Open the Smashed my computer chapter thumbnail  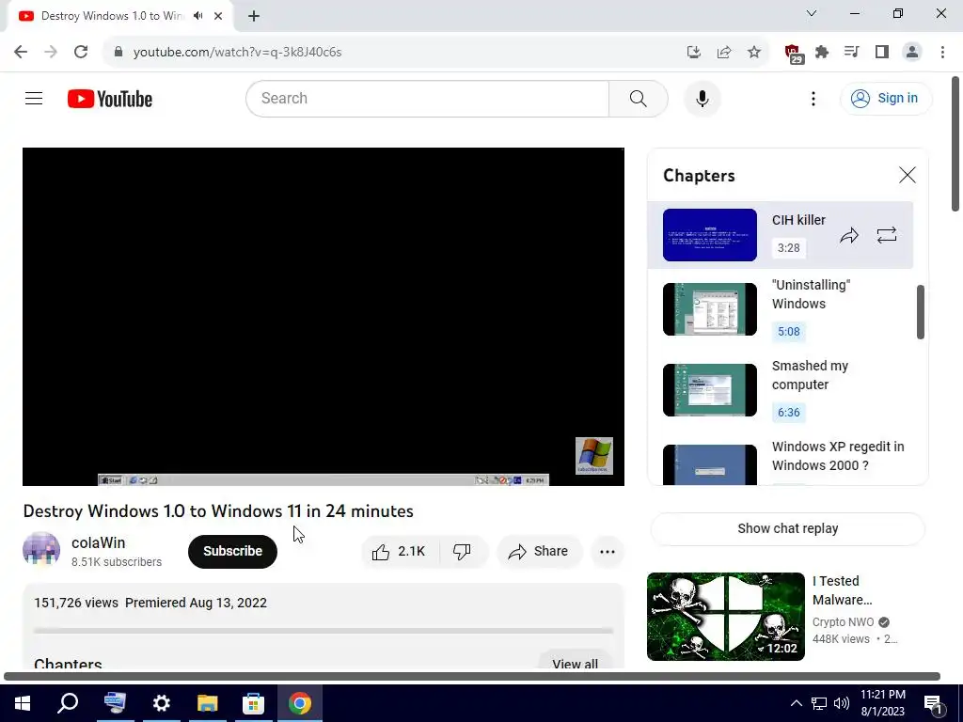click(710, 390)
